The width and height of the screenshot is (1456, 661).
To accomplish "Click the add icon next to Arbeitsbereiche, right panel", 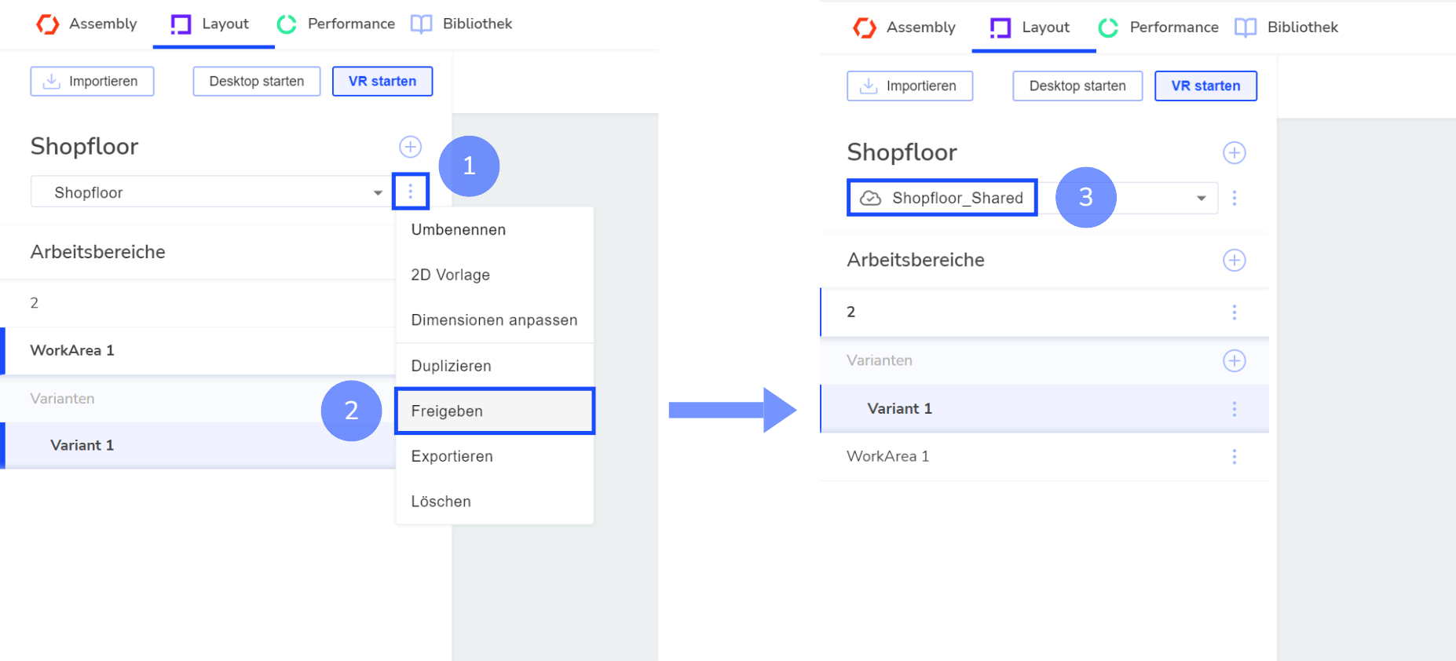I will tap(1234, 260).
